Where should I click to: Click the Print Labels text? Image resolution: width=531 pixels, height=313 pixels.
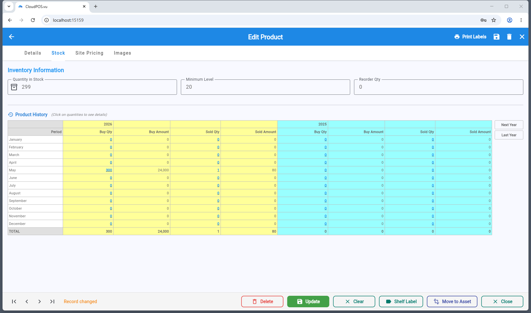tap(474, 37)
